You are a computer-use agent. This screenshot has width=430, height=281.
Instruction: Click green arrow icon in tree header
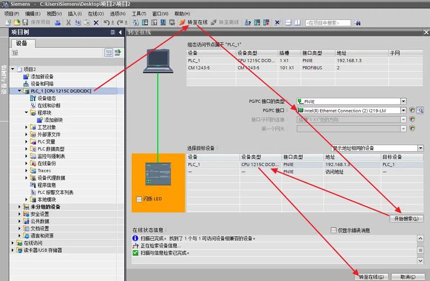[118, 52]
